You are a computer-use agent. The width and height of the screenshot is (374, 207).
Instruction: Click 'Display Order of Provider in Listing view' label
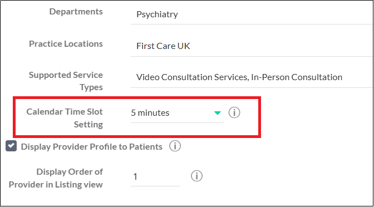tap(56, 178)
